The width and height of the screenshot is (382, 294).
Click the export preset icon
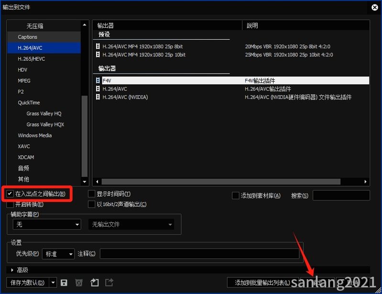click(109, 283)
